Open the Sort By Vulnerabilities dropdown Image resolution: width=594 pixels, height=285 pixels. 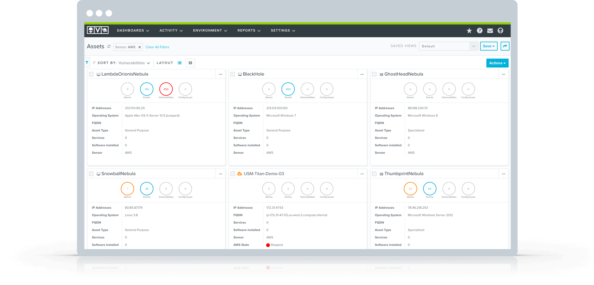tap(134, 63)
